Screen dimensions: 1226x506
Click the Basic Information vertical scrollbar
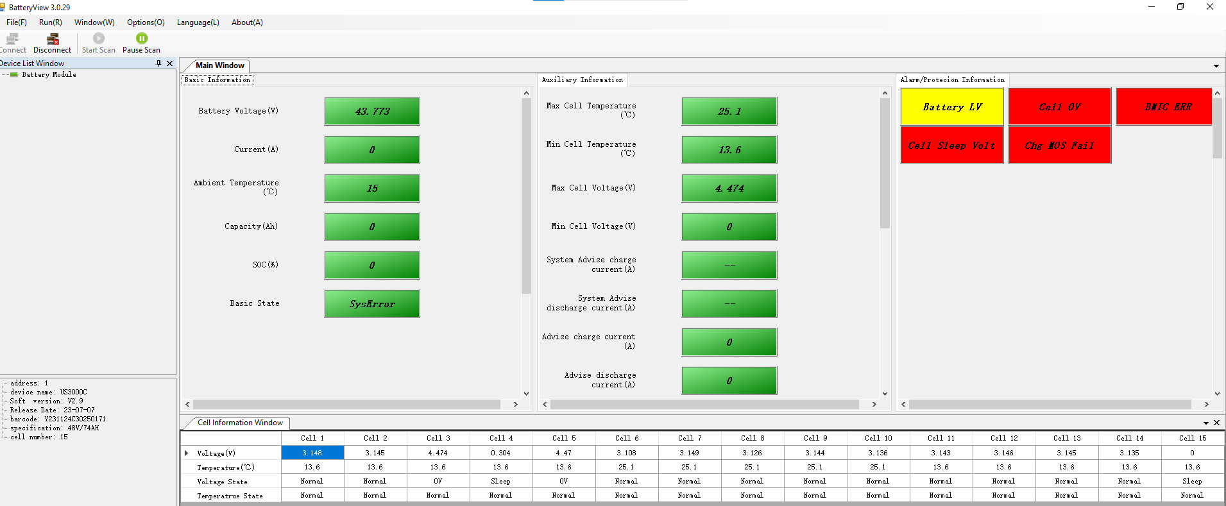[526, 192]
